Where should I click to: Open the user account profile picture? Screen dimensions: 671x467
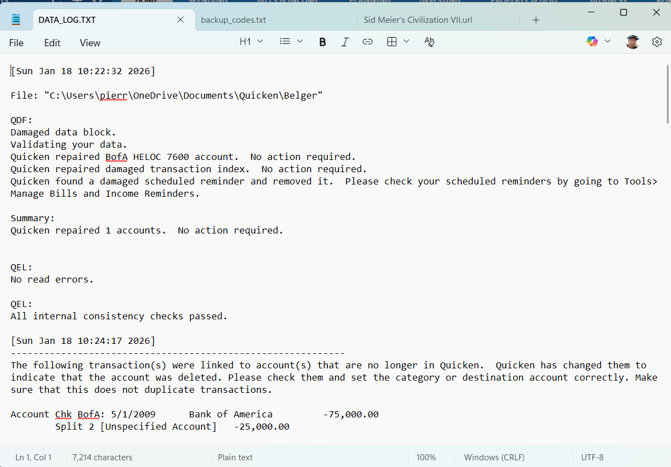pos(633,42)
